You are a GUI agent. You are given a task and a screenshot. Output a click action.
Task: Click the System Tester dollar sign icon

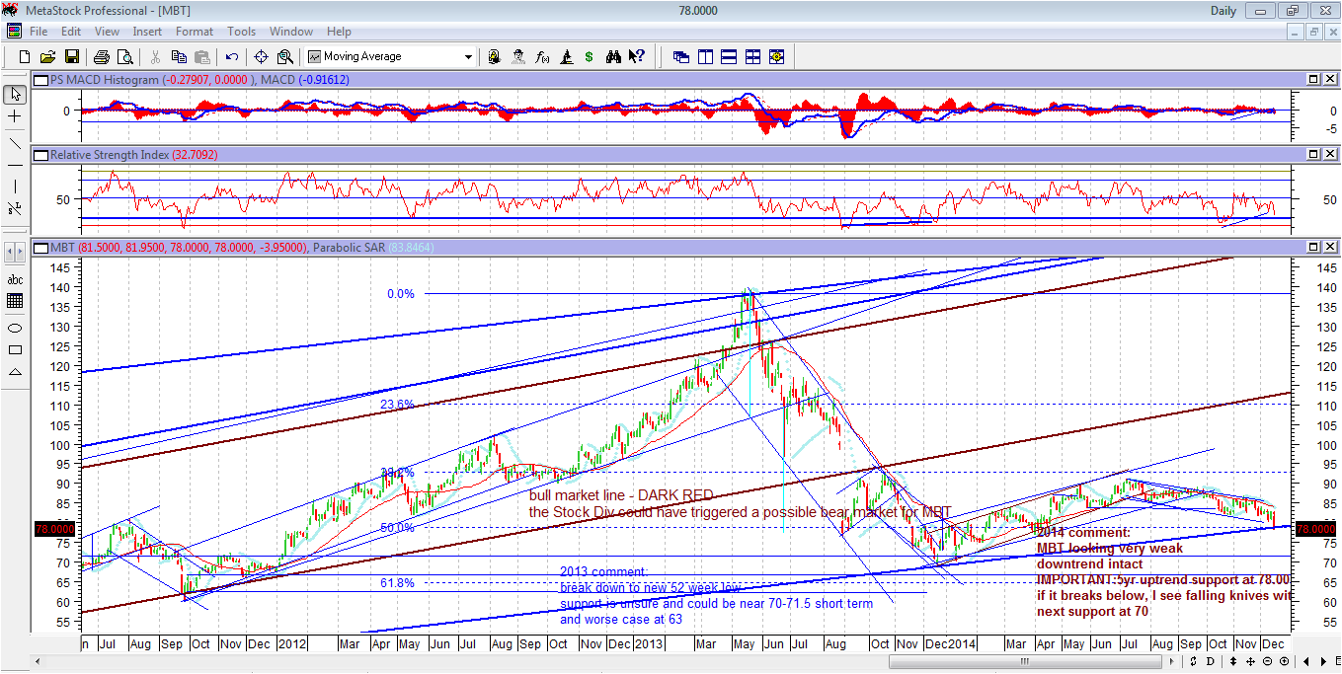588,56
